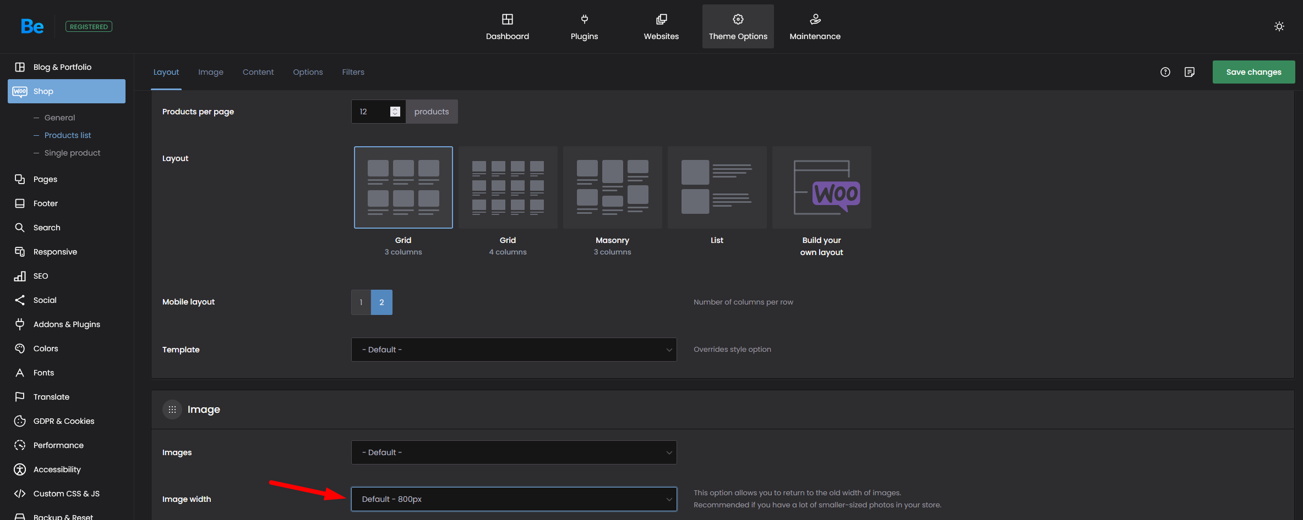Open the Theme Options tab

(738, 26)
